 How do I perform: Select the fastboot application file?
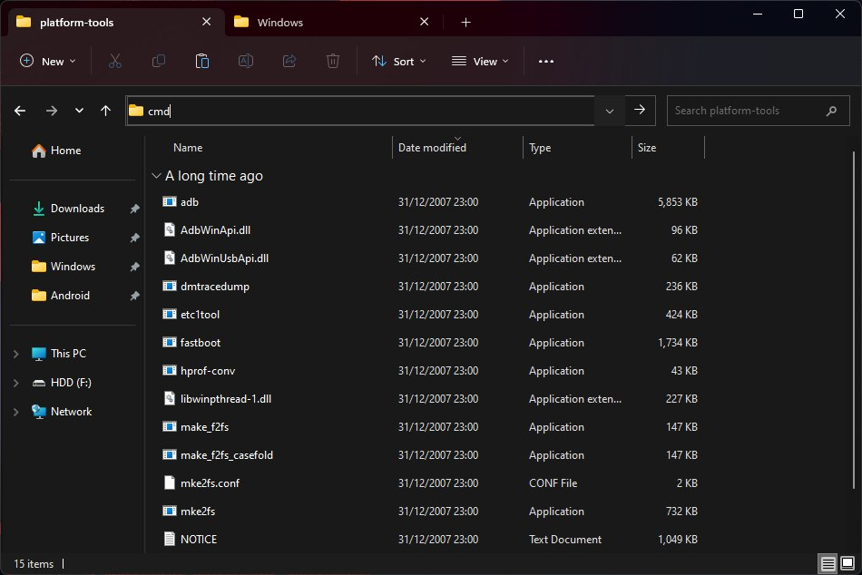(x=201, y=343)
